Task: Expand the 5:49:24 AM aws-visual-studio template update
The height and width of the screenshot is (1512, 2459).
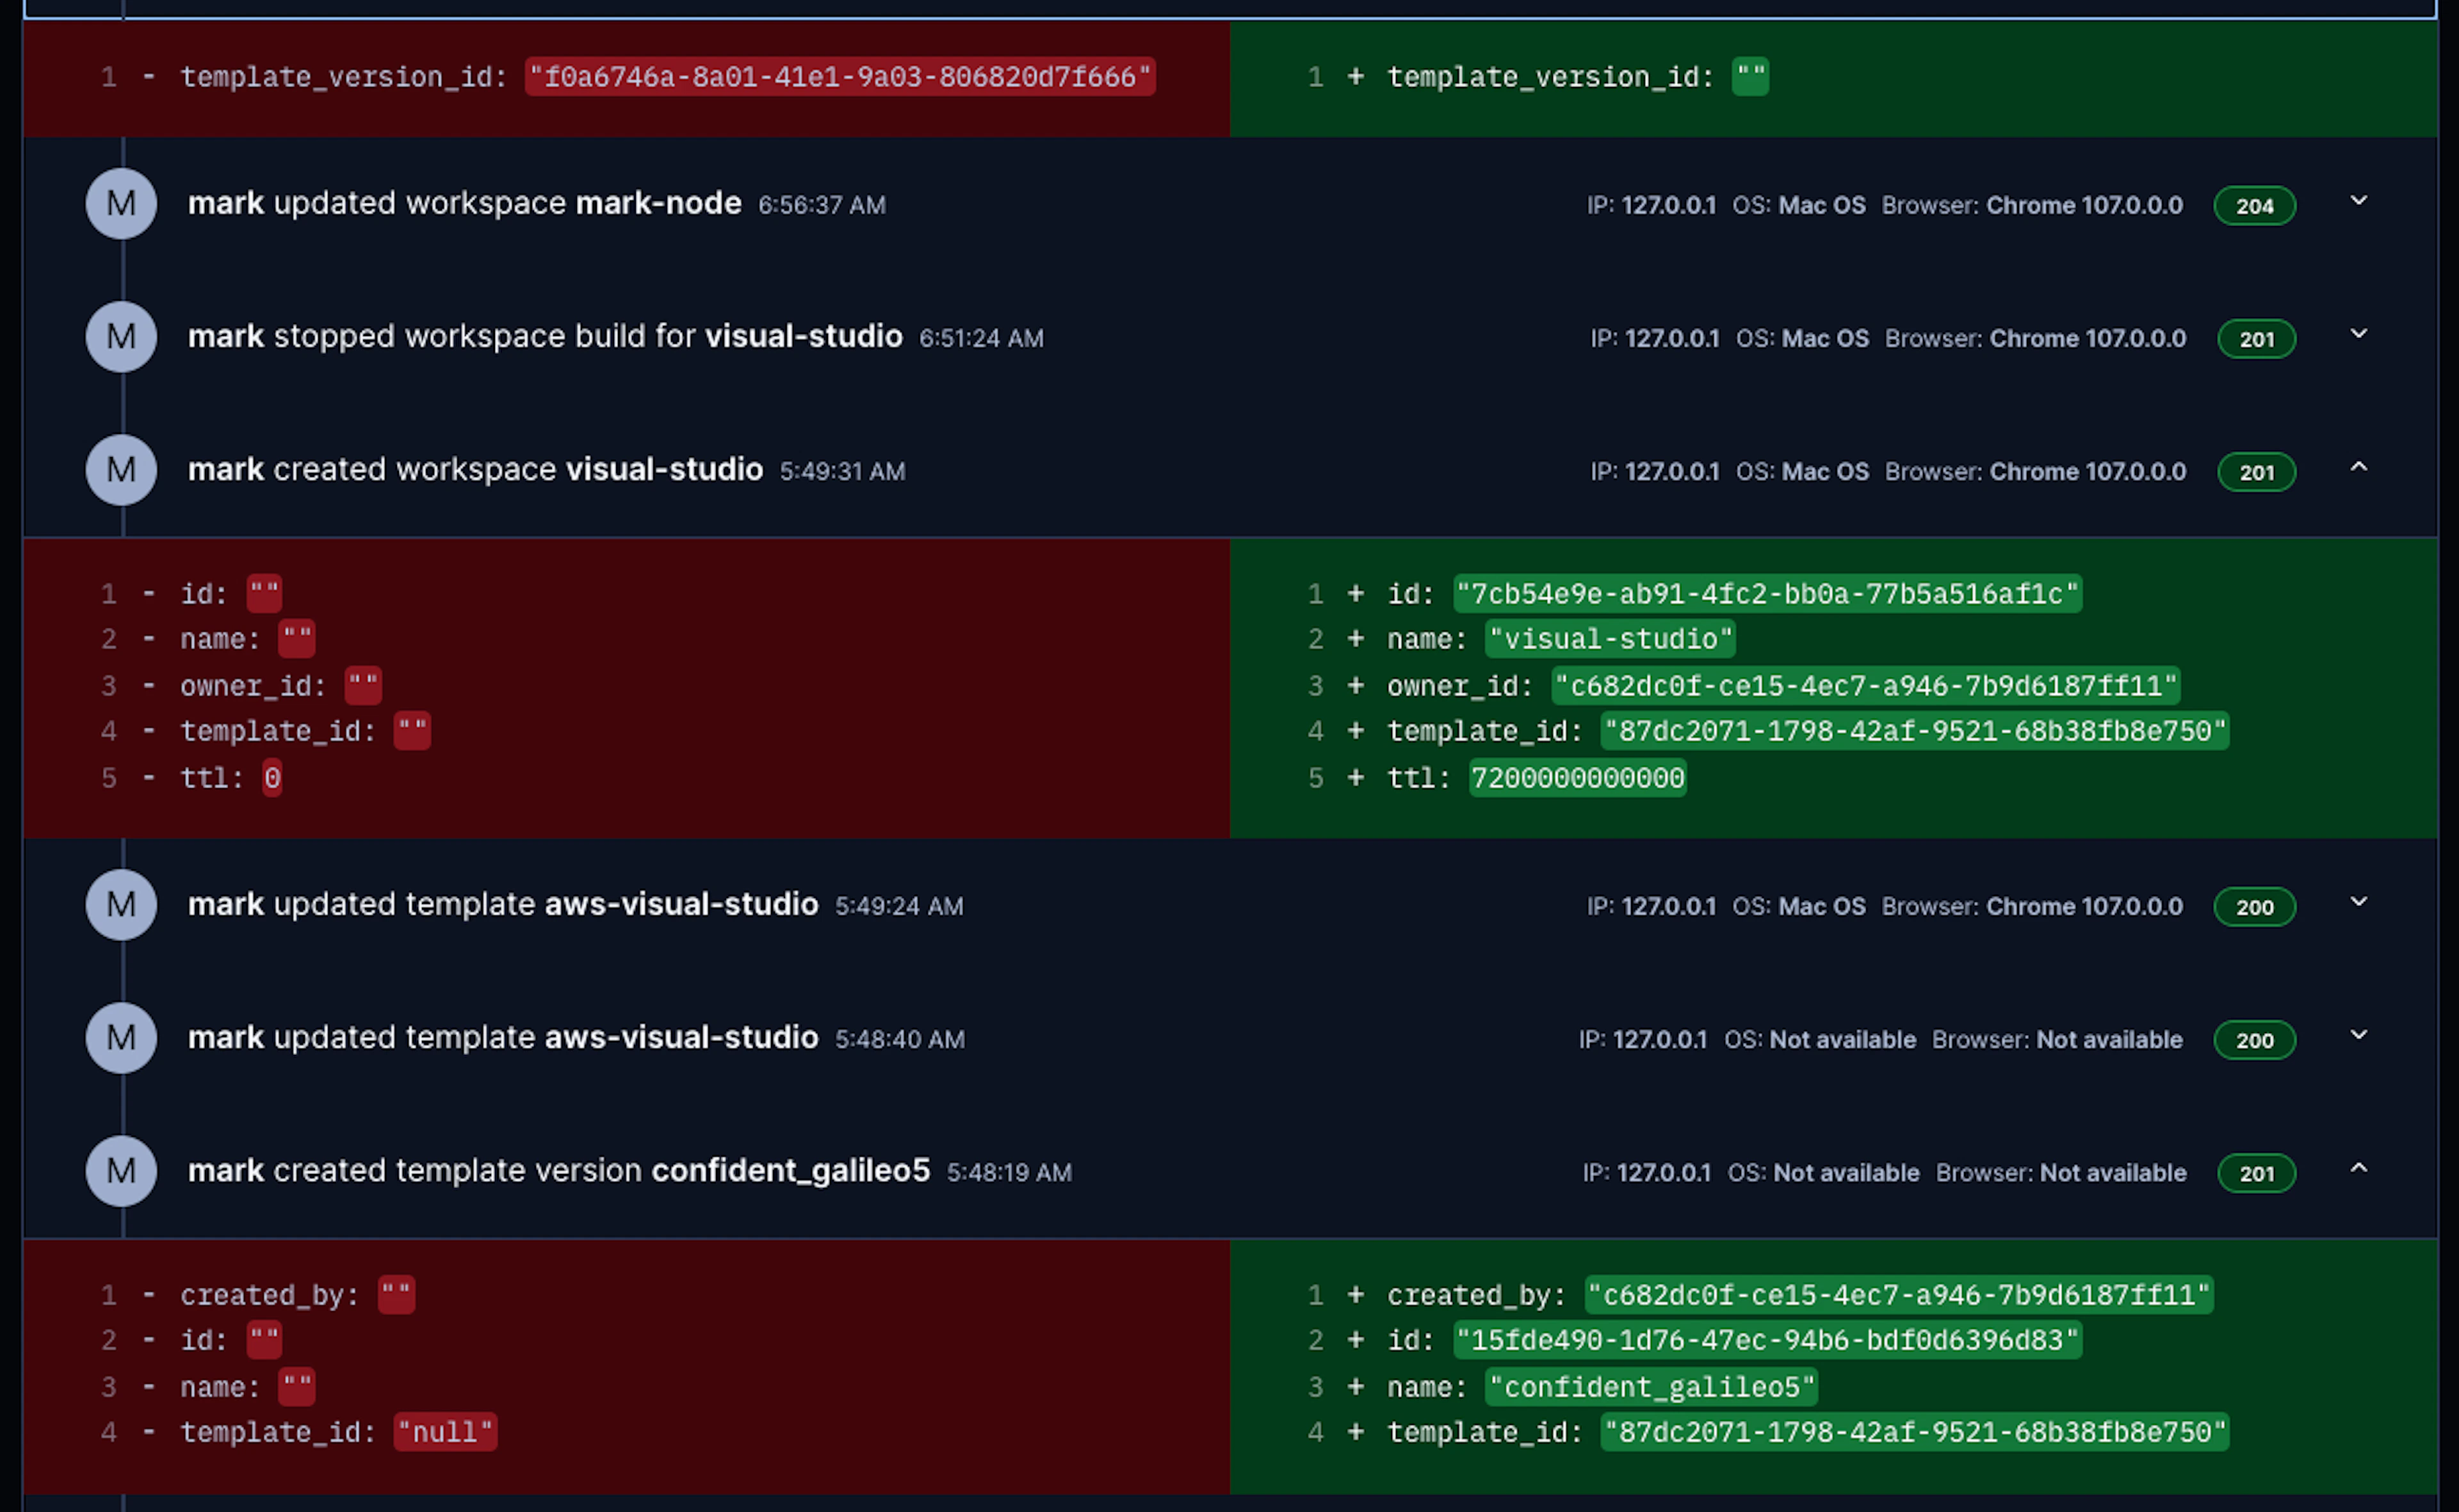Action: click(x=2358, y=902)
